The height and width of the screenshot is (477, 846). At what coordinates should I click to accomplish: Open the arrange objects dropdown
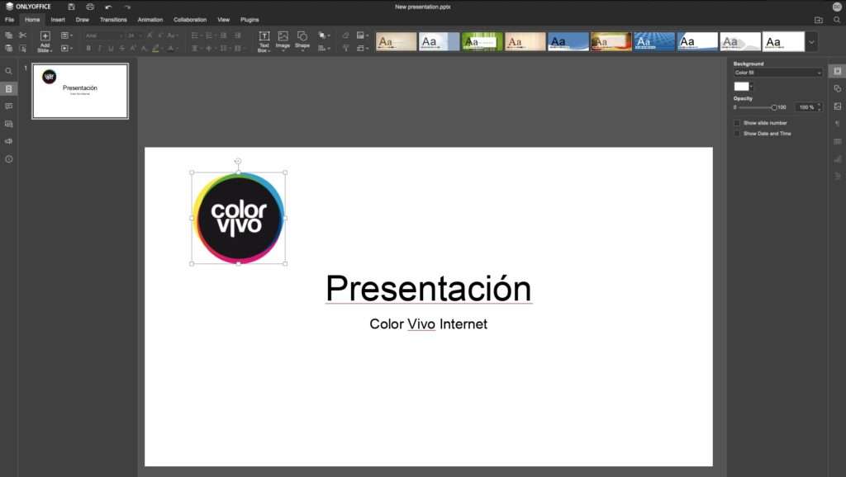[x=324, y=35]
